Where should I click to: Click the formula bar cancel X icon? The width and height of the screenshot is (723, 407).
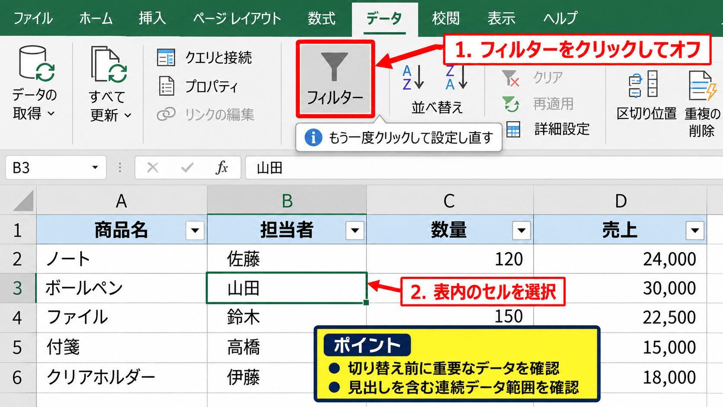(152, 167)
